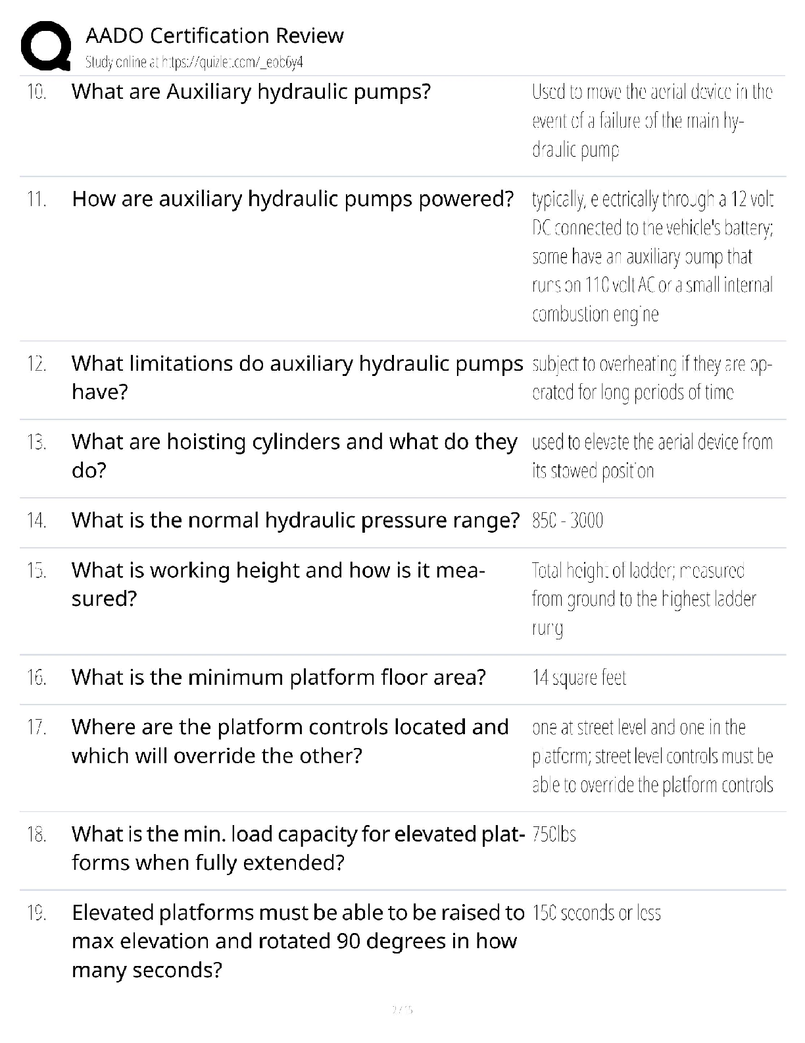Click the Quizlet Q logo icon
Image resolution: width=805 pixels, height=1043 pixels.
pyautogui.click(x=45, y=45)
